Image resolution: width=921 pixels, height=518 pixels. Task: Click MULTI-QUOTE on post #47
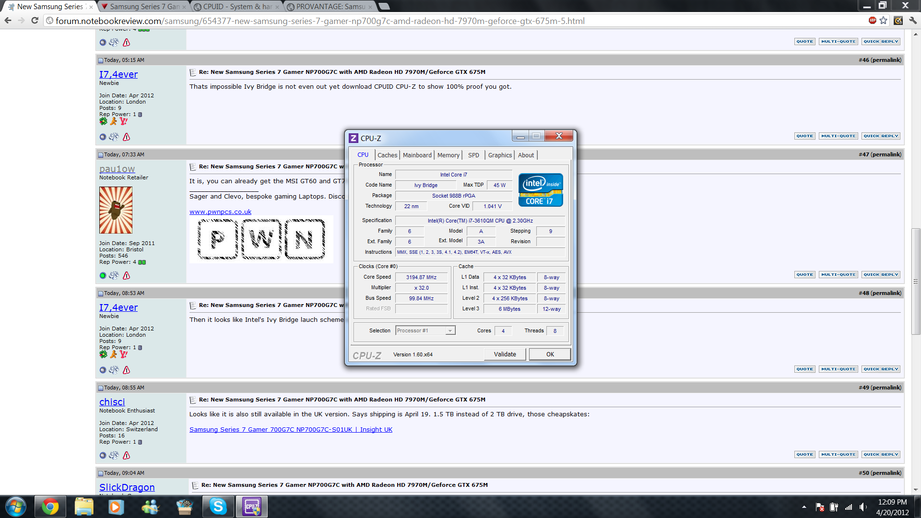pyautogui.click(x=838, y=275)
